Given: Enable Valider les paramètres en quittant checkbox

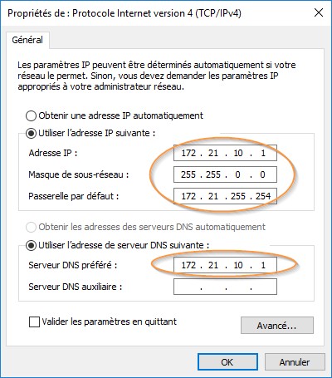Looking at the screenshot, I should click(x=34, y=322).
